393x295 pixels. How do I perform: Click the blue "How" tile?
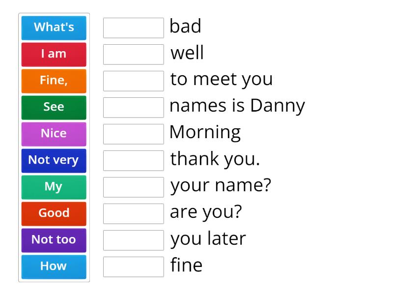54,266
